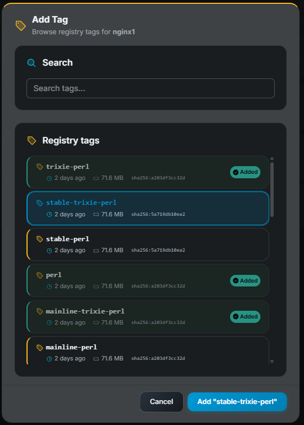Click Add "stable-trixie-perl" button
Screen dimensions: 304x425
click(237, 402)
